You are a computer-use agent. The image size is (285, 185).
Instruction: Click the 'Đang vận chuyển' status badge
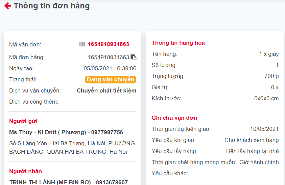tap(110, 80)
